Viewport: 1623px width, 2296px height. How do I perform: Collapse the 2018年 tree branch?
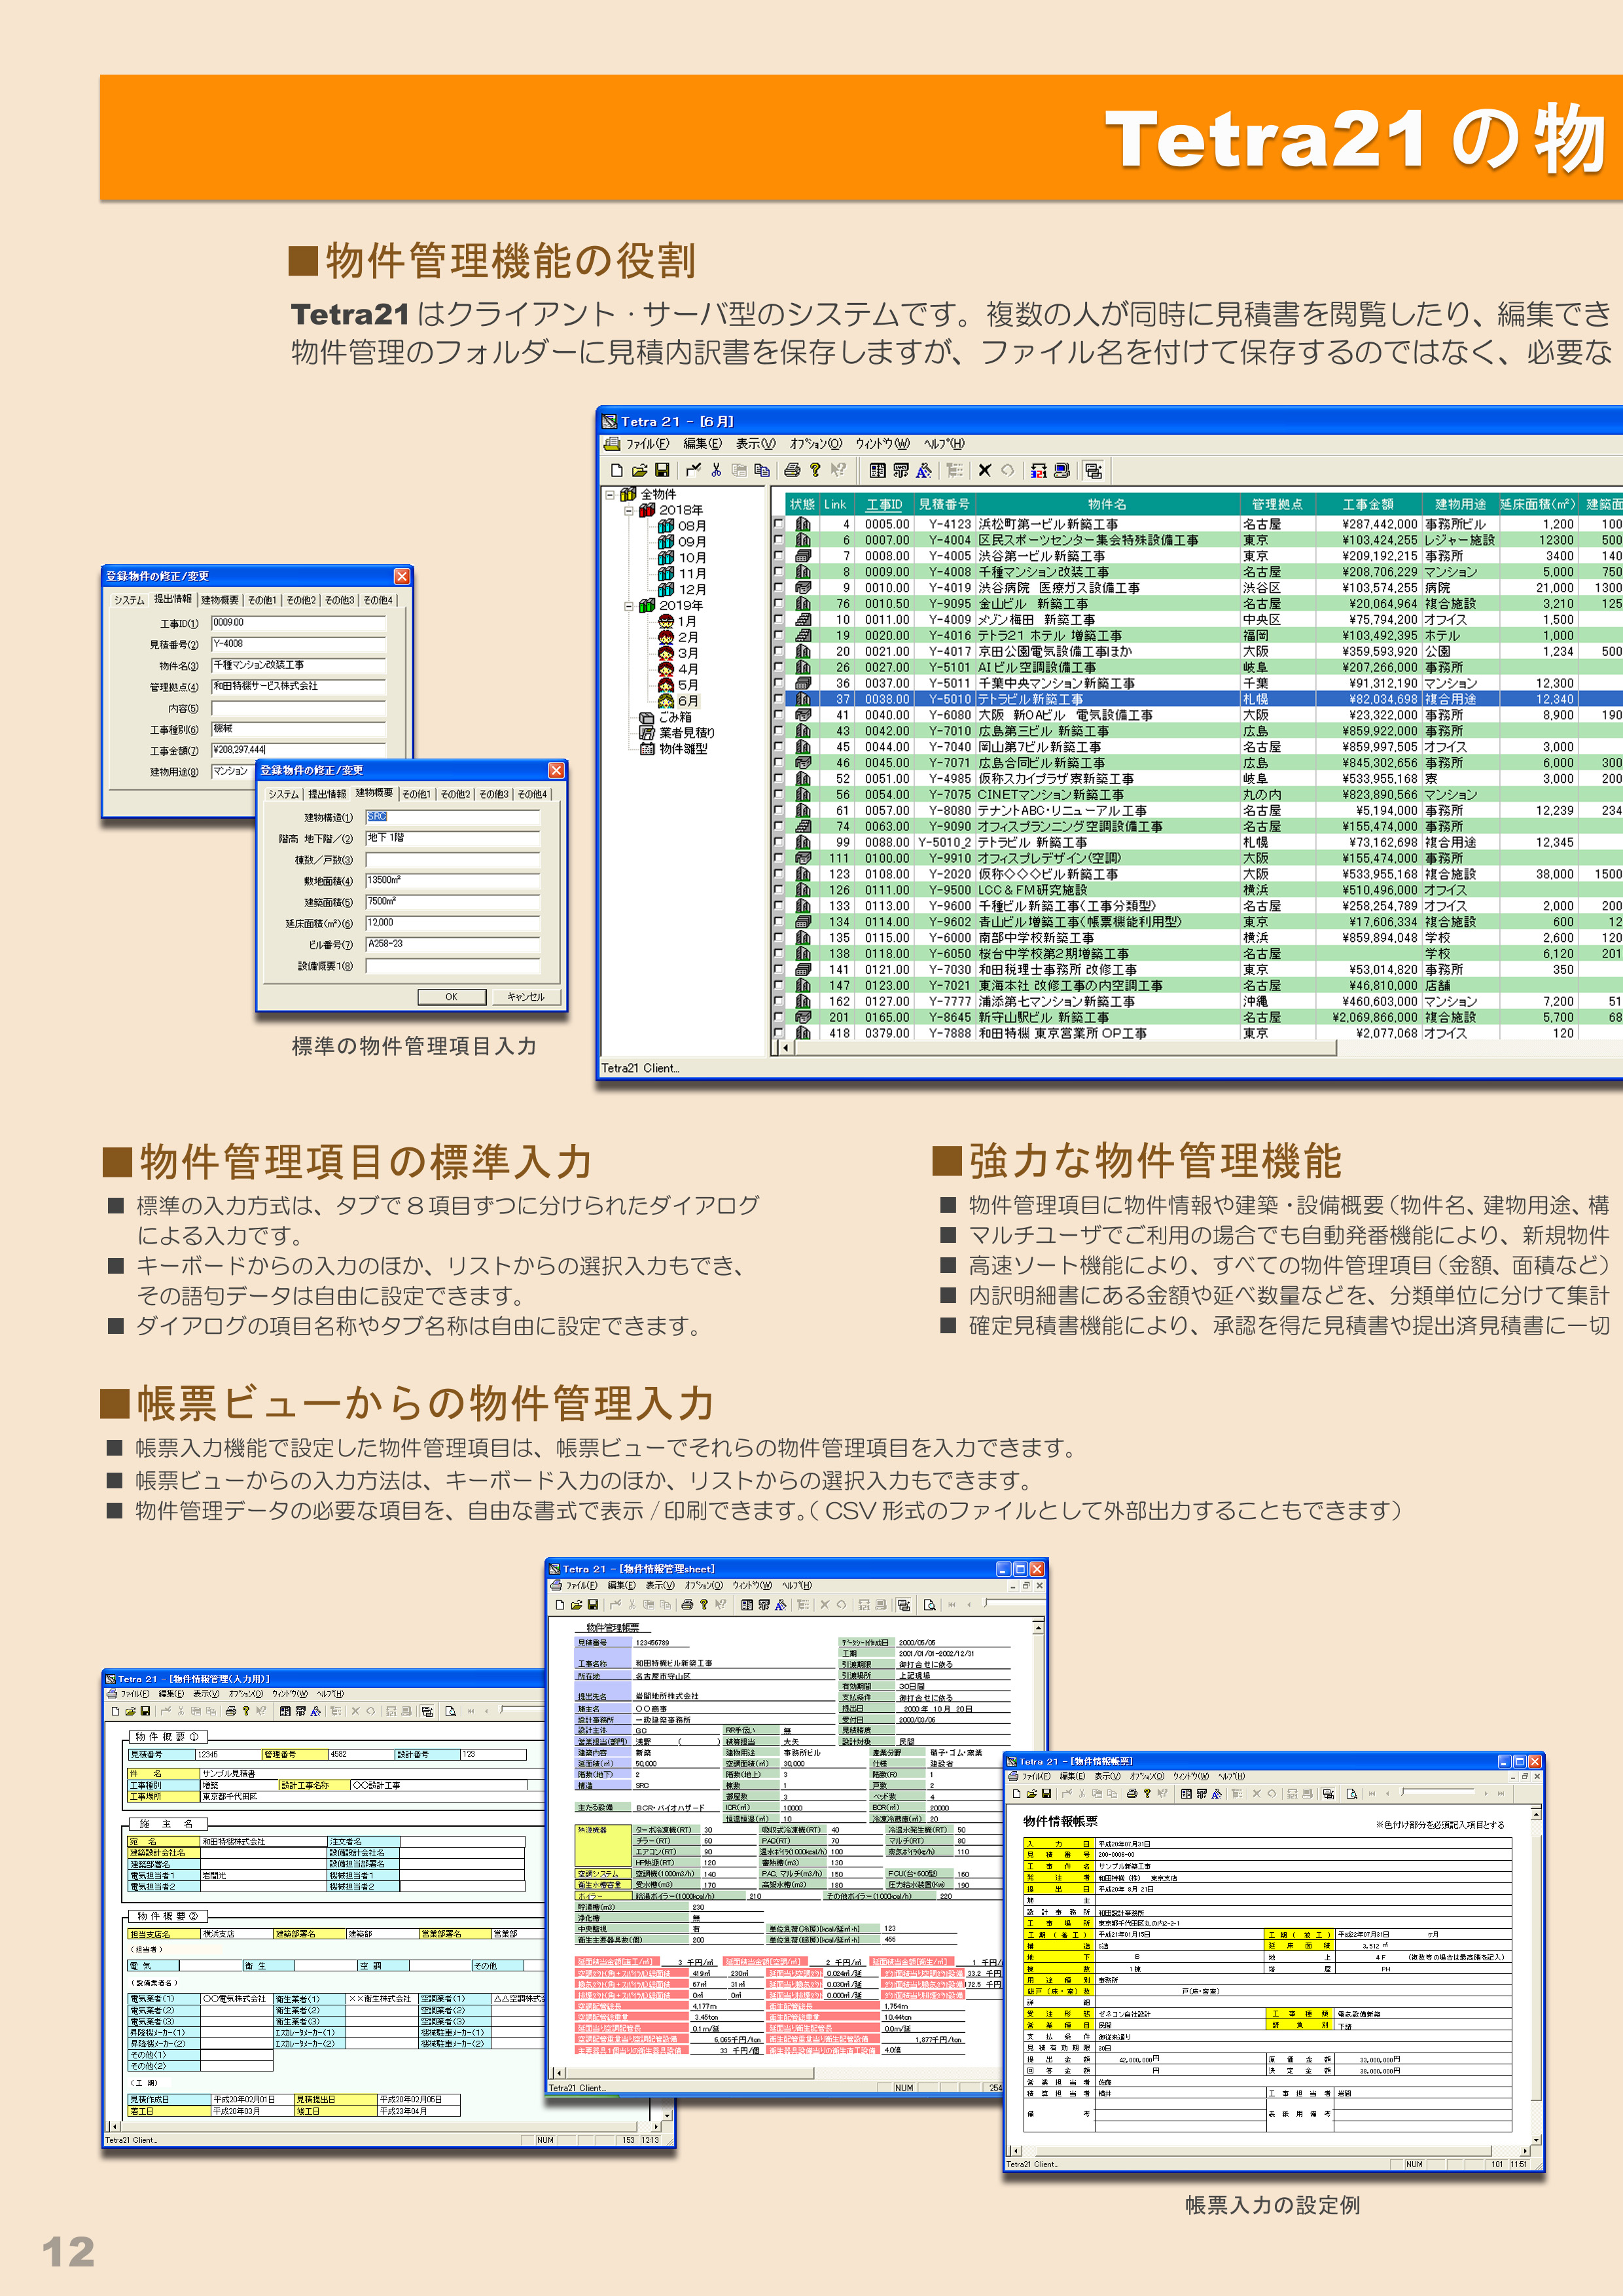pyautogui.click(x=629, y=511)
